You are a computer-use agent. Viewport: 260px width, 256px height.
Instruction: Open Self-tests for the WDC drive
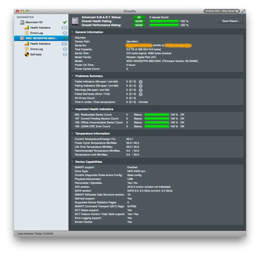pyautogui.click(x=36, y=55)
